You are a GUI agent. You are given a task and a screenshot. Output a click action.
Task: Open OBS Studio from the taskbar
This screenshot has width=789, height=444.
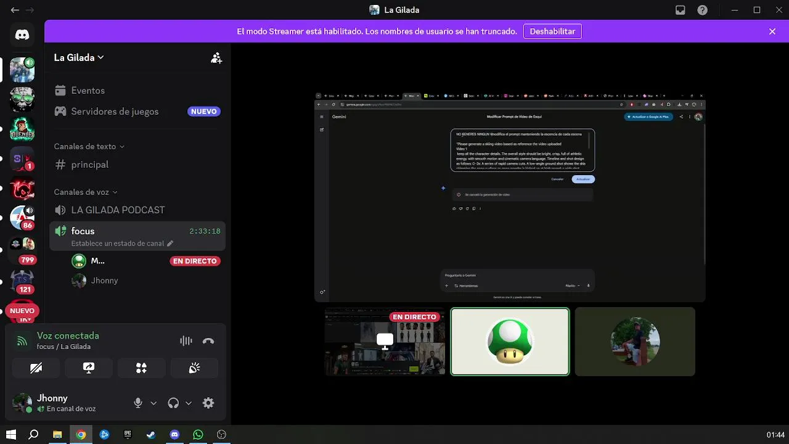[x=221, y=435]
